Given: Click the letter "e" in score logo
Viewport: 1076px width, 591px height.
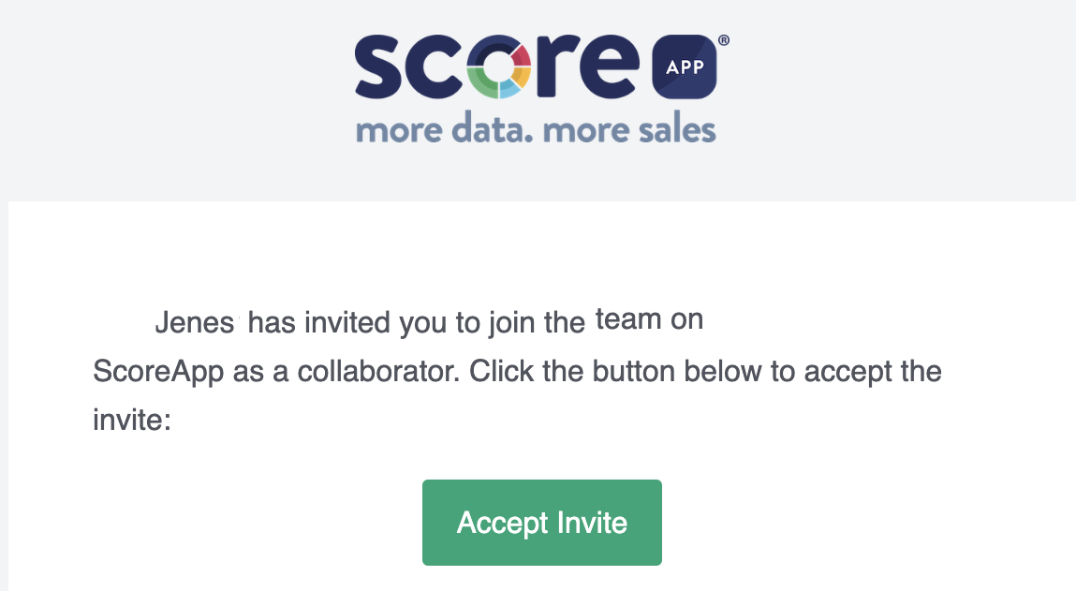Looking at the screenshot, I should [610, 66].
